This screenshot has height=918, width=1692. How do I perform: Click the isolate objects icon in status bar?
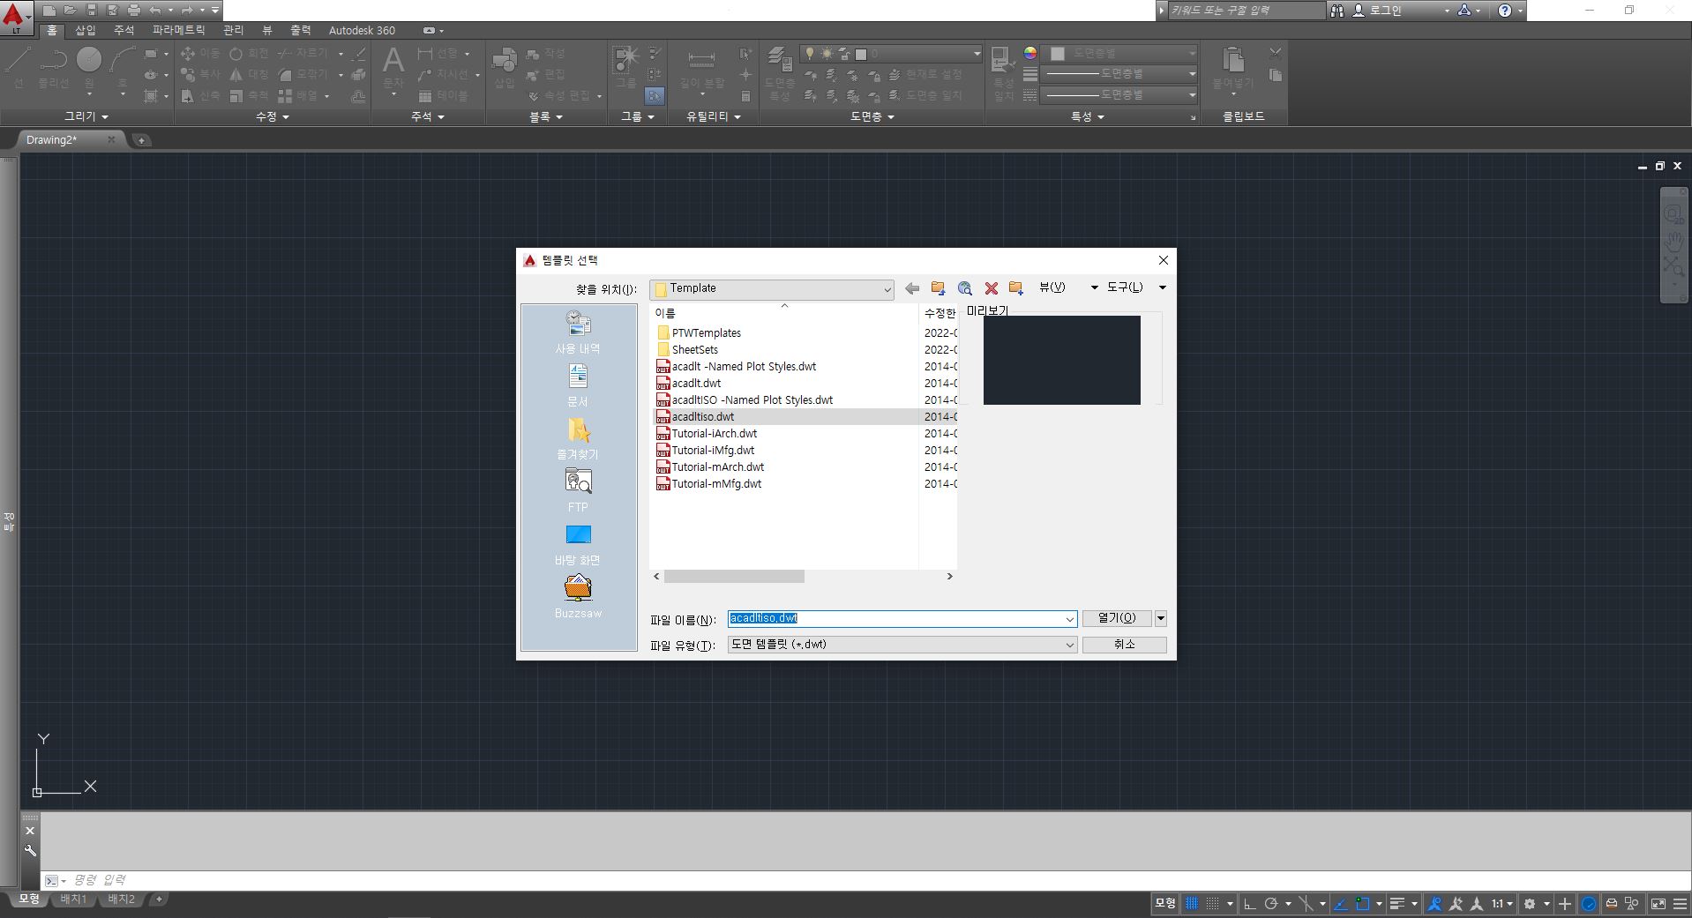(1632, 904)
